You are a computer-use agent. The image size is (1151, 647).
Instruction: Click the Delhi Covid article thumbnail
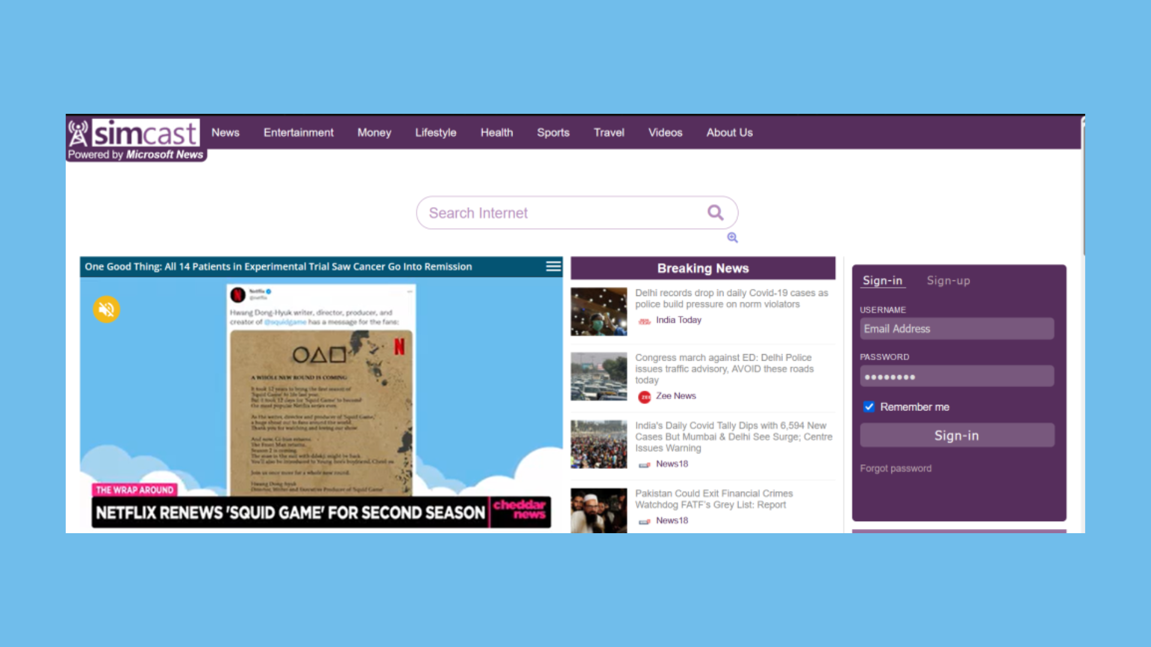599,312
